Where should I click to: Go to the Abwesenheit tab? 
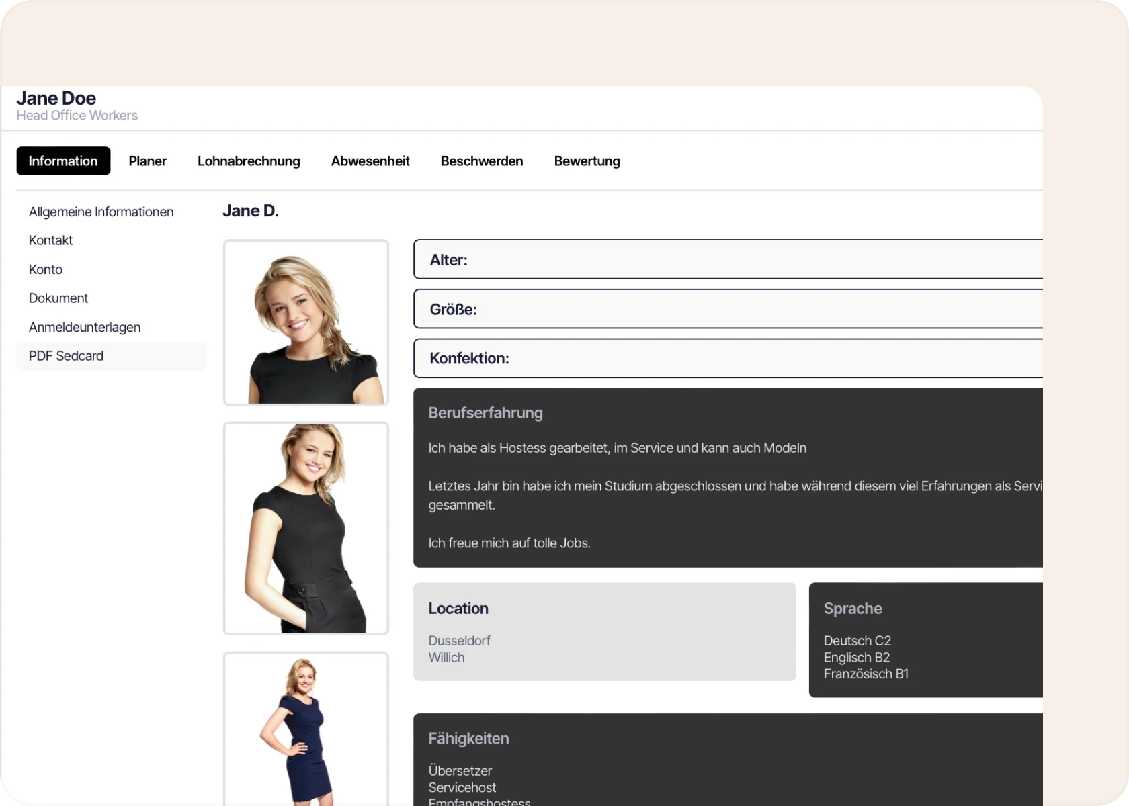click(x=370, y=161)
